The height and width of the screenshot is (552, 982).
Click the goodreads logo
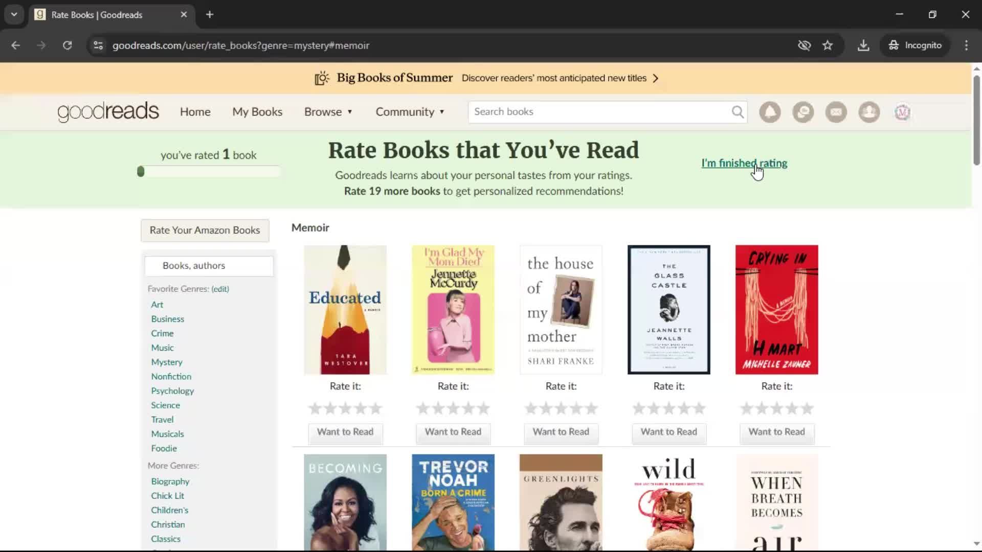pos(108,112)
